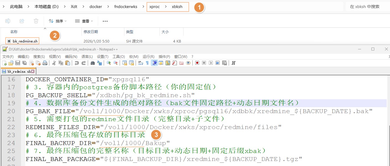Start macro recording with red dot icon

(197, 63)
